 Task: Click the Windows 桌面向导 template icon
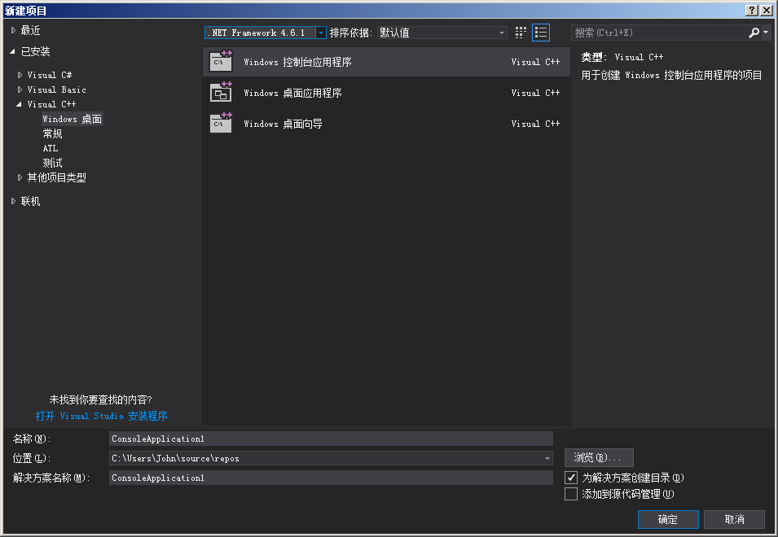tap(221, 124)
